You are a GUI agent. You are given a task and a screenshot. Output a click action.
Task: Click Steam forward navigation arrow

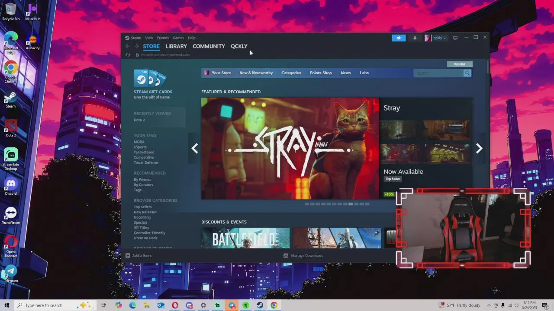(137, 46)
